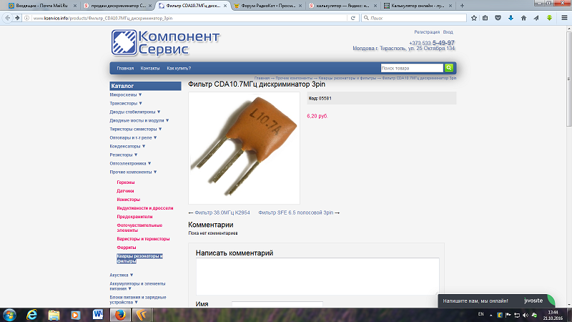The width and height of the screenshot is (572, 322).
Task: Click the Регистрация link
Action: tap(425, 32)
